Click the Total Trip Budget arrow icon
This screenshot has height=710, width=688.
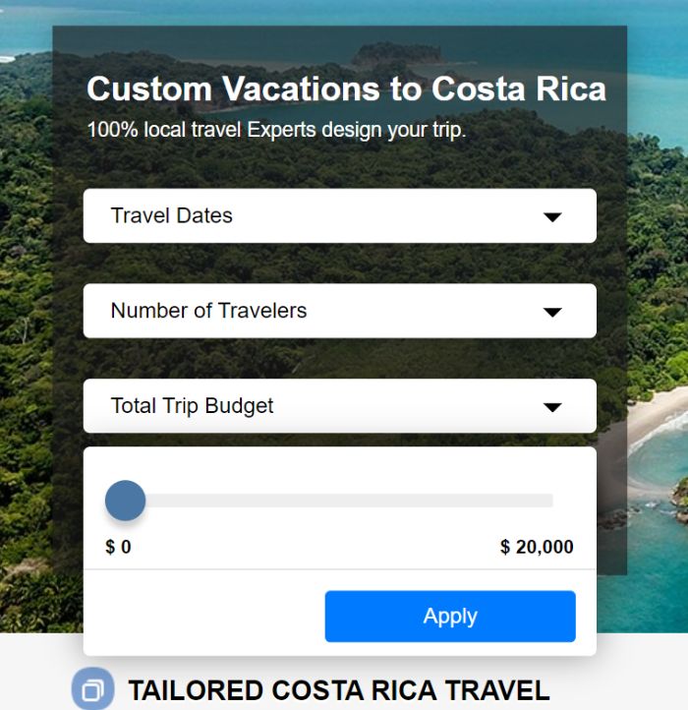pyautogui.click(x=552, y=407)
